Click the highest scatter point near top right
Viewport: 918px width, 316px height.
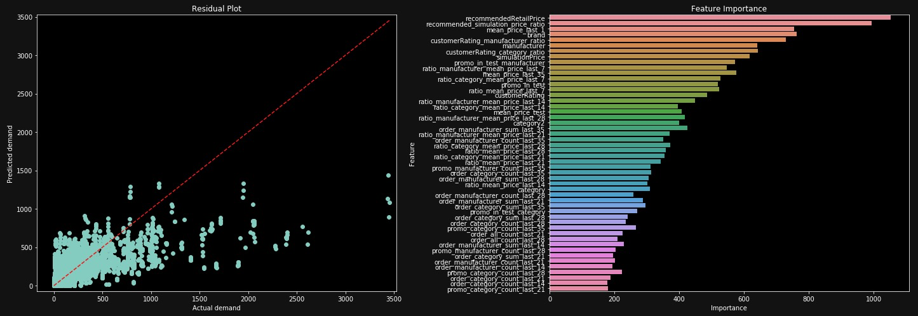tap(388, 175)
